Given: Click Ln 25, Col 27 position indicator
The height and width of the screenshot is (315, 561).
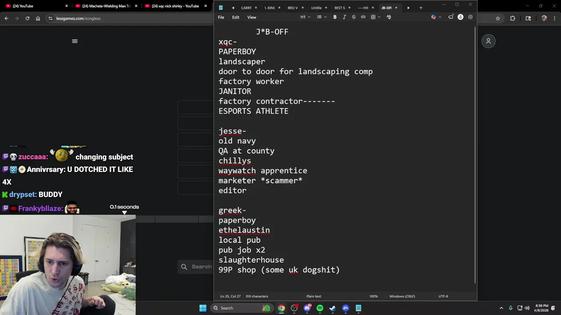Looking at the screenshot, I should [231, 296].
